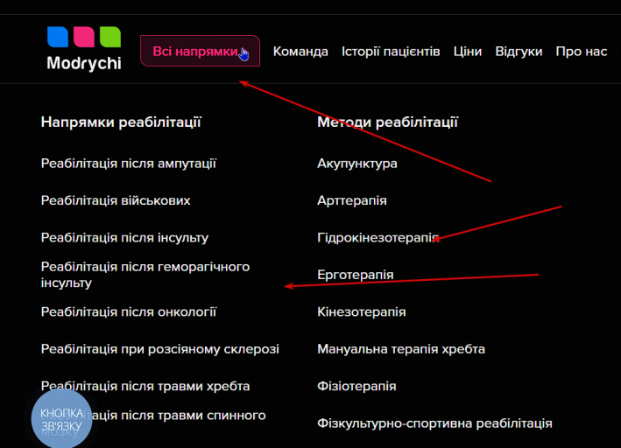Screen dimensions: 621x448
Task: Open Реабілітація після інсульту link
Action: pyautogui.click(x=124, y=238)
